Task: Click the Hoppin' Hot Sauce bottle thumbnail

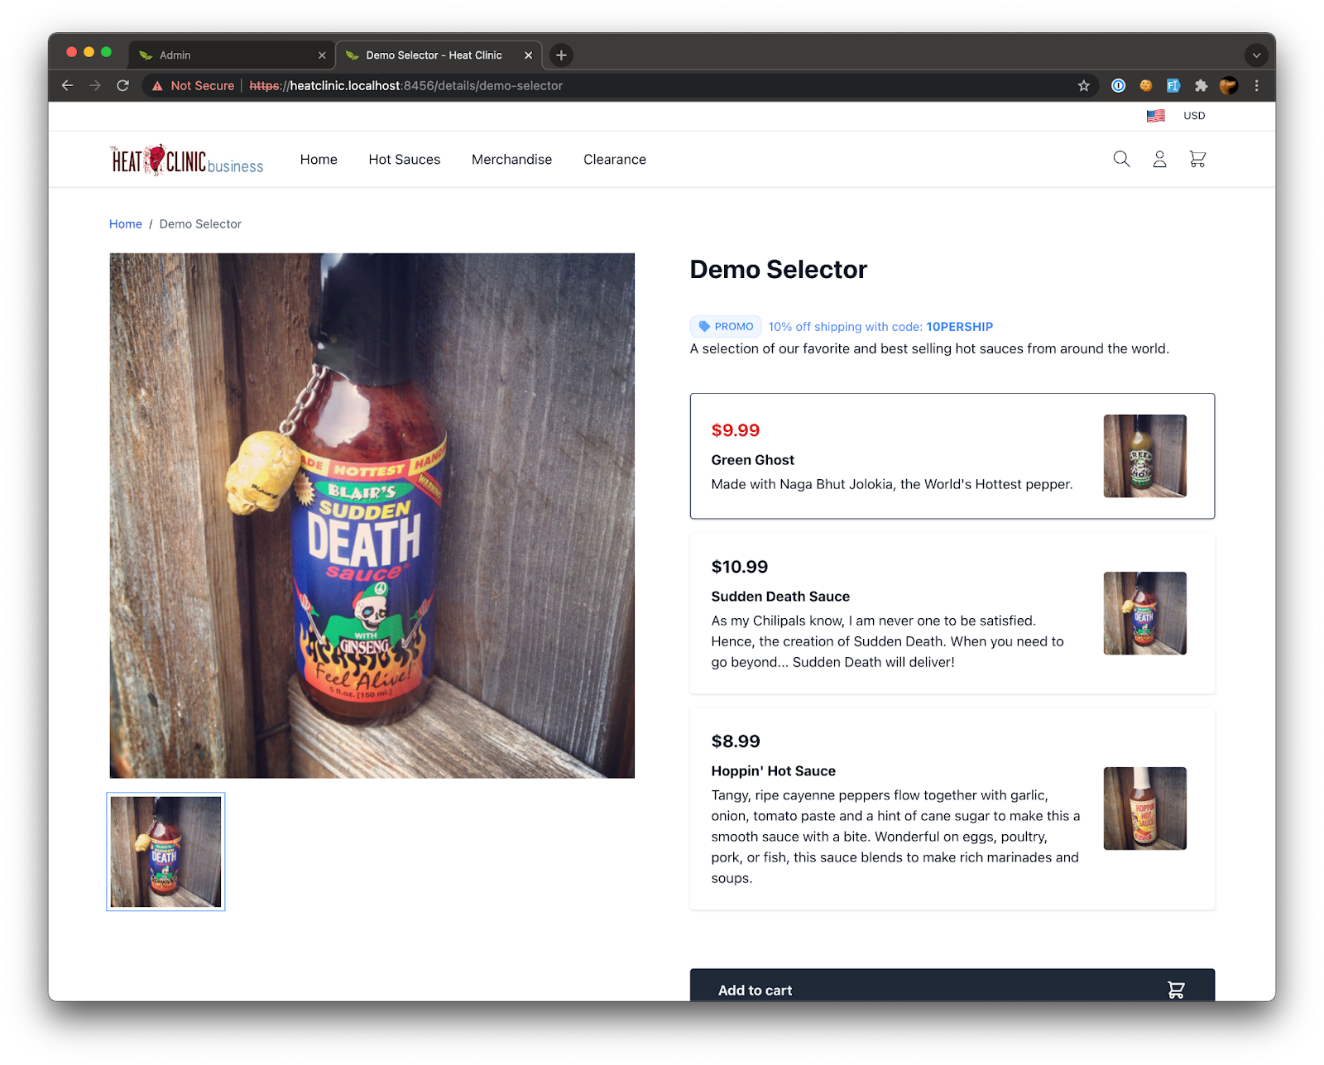Action: [x=1145, y=808]
